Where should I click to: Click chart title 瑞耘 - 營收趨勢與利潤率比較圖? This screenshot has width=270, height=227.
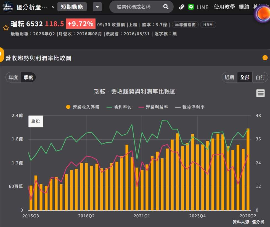[x=135, y=91]
